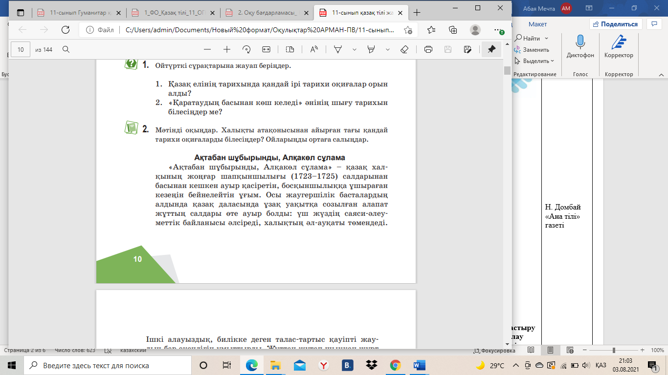Open Word page count 'Страница 2 из 6'
Screen dimensions: 668x375
25,351
